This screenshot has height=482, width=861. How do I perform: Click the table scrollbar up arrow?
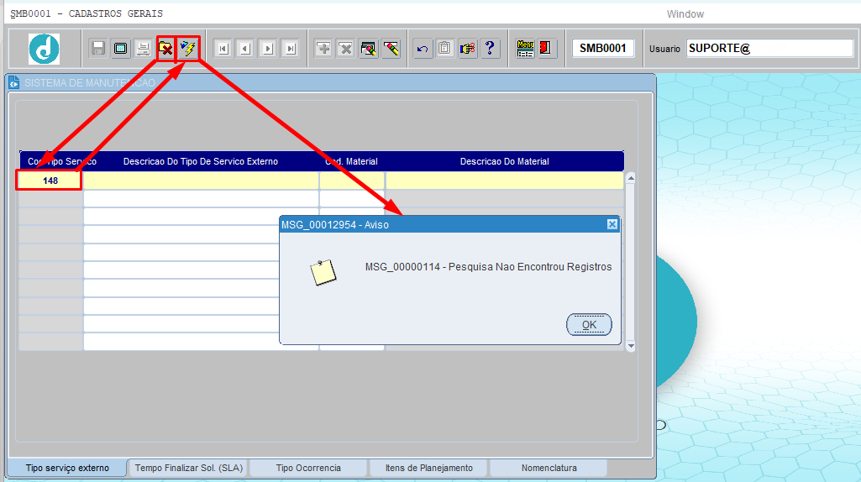[630, 178]
